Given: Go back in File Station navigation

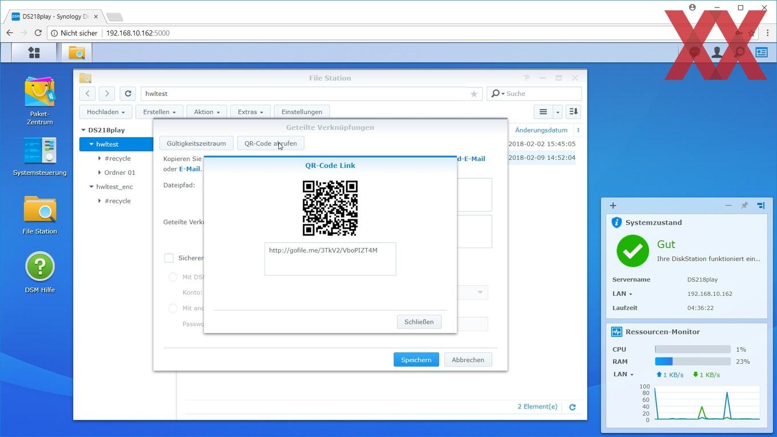Looking at the screenshot, I should click(x=87, y=94).
